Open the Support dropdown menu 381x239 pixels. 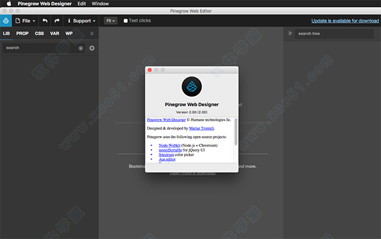(81, 21)
